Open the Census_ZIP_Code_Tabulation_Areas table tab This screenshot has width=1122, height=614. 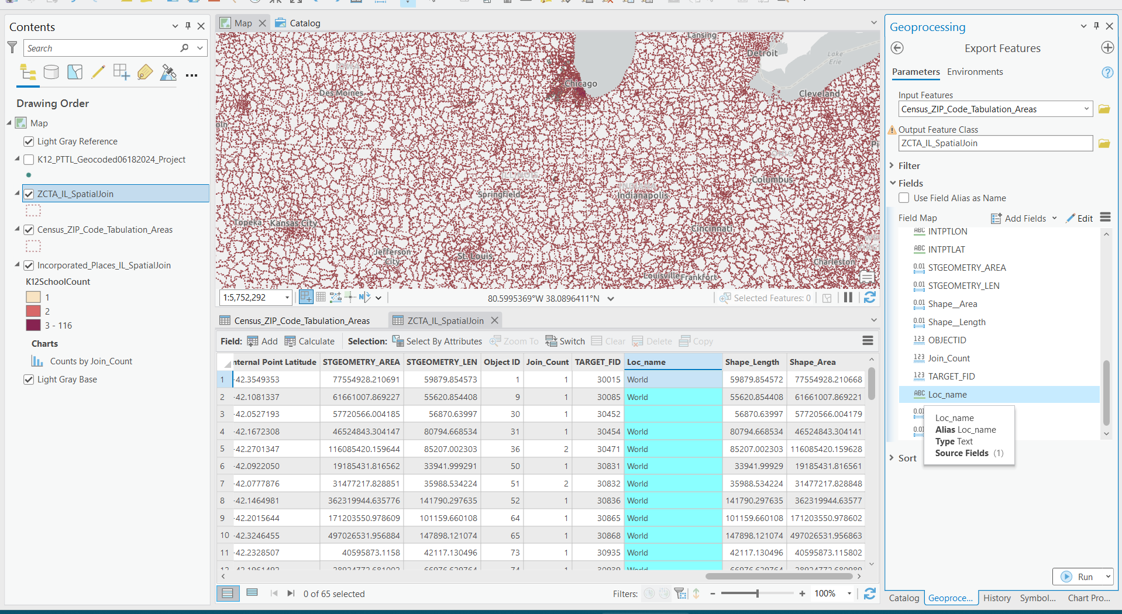301,320
